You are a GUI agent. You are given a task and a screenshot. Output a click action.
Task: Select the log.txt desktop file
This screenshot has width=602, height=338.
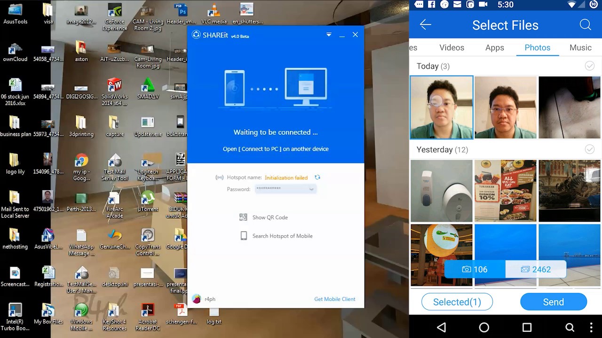point(214,314)
